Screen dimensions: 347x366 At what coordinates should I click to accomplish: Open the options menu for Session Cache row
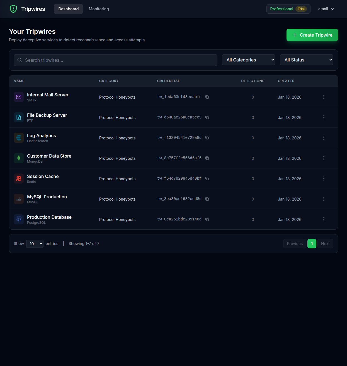point(324,179)
